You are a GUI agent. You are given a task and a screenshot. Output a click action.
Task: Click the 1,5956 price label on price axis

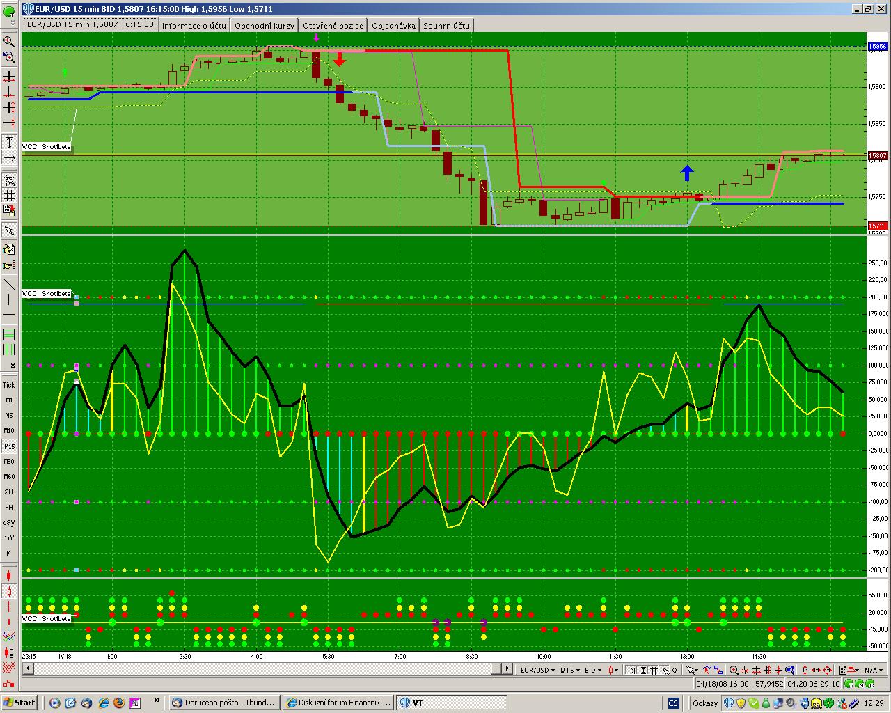(x=877, y=47)
